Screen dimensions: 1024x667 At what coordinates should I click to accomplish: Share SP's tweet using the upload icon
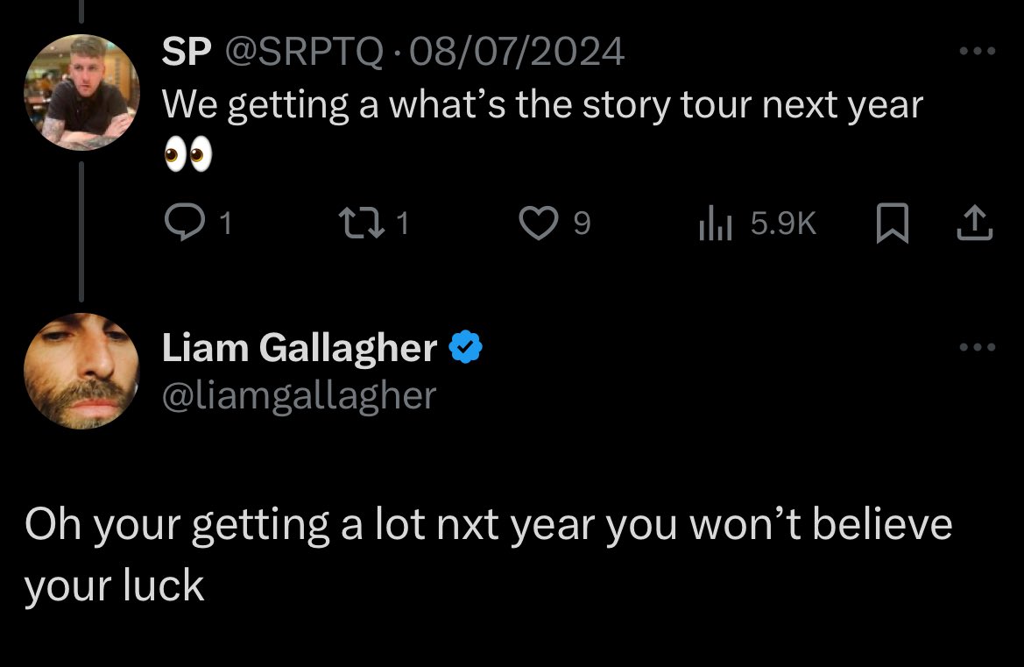pos(976,225)
